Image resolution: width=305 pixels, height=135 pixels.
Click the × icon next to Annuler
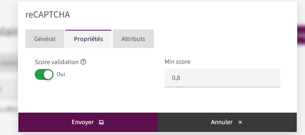[240, 122]
